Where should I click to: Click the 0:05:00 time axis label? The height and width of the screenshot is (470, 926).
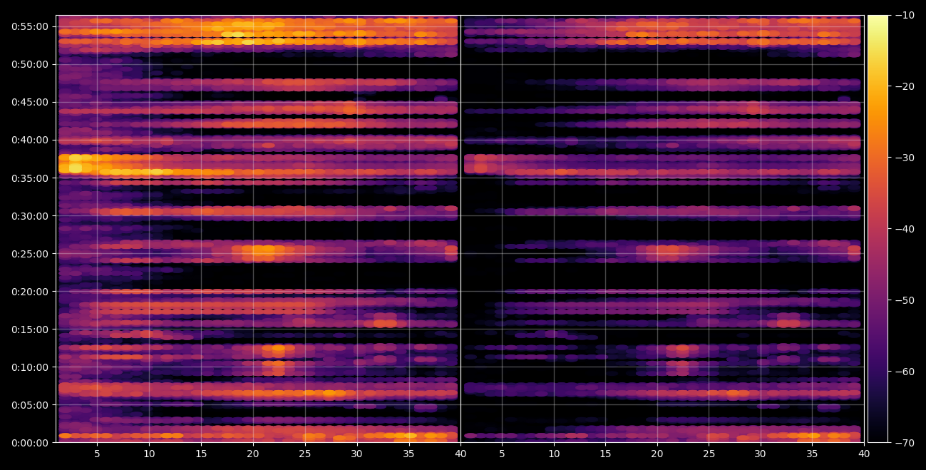30,405
